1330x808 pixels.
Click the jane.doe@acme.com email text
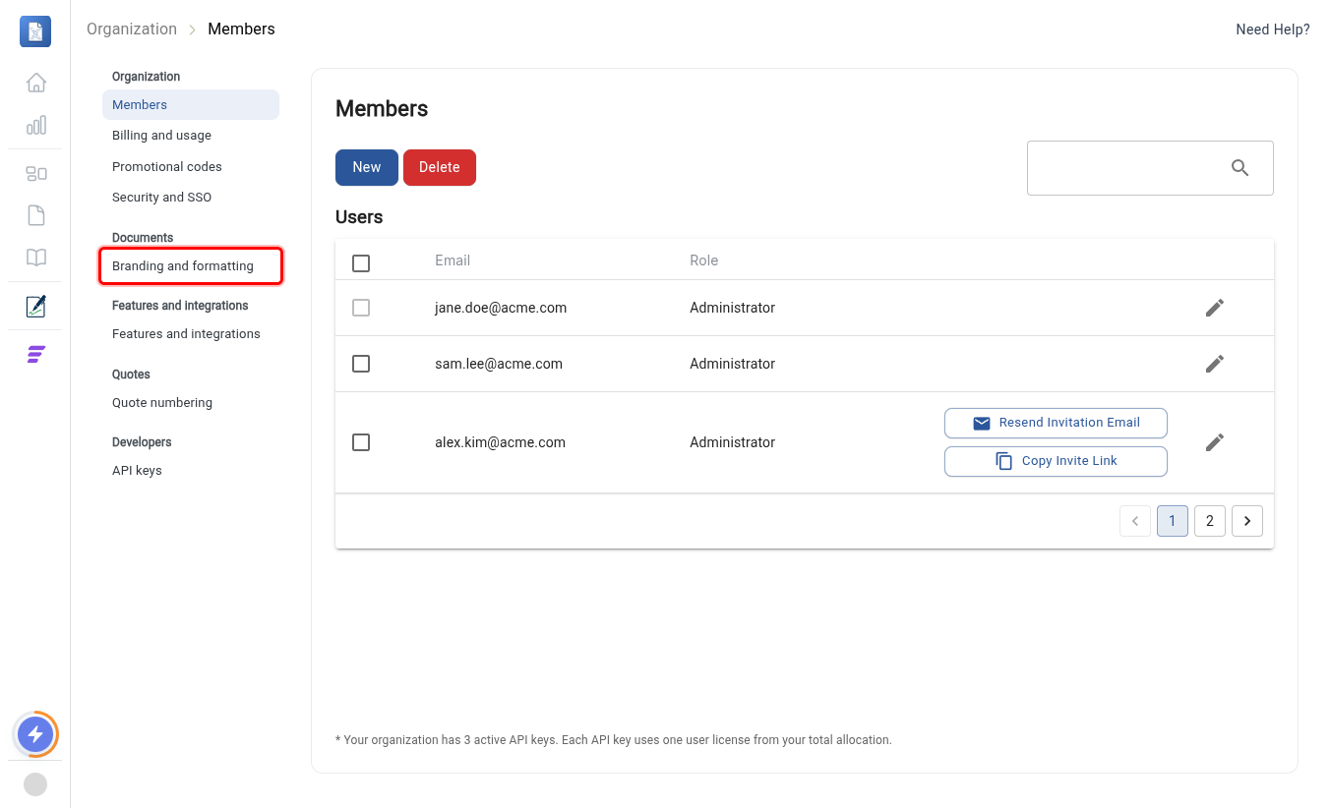tap(501, 308)
